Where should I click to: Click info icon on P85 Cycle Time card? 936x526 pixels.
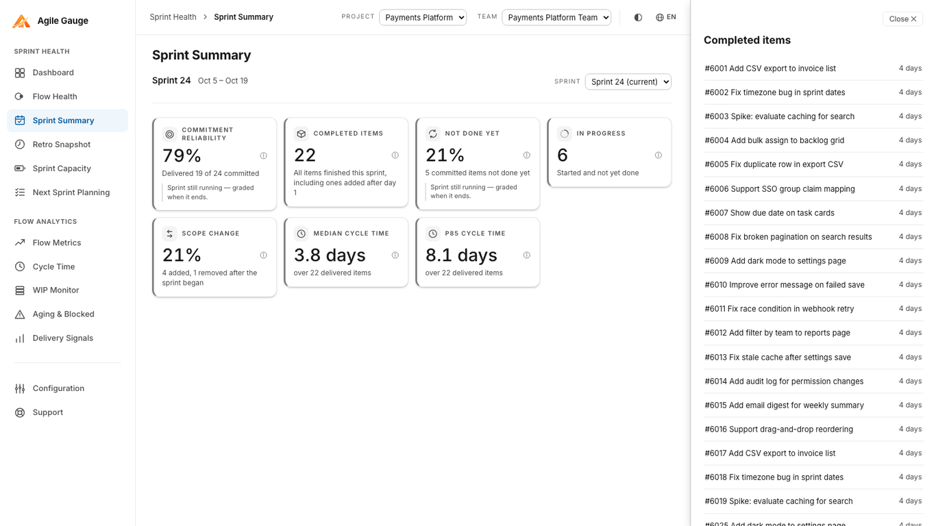point(527,255)
